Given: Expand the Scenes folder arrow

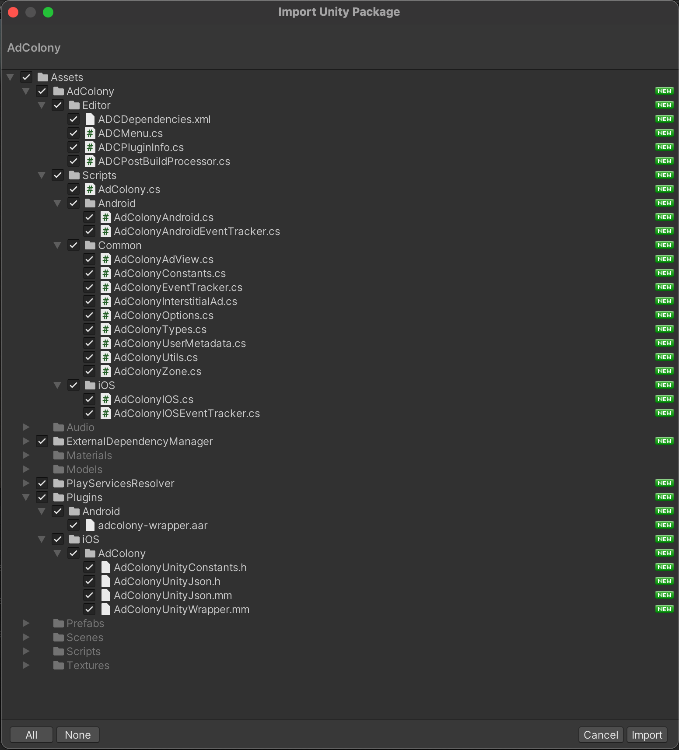Looking at the screenshot, I should point(26,637).
